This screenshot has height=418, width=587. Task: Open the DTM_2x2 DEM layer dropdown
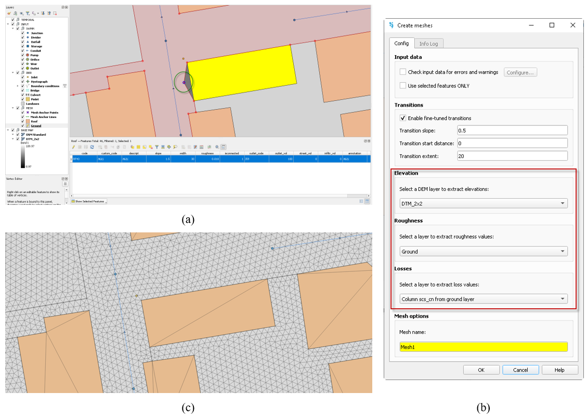pyautogui.click(x=483, y=204)
